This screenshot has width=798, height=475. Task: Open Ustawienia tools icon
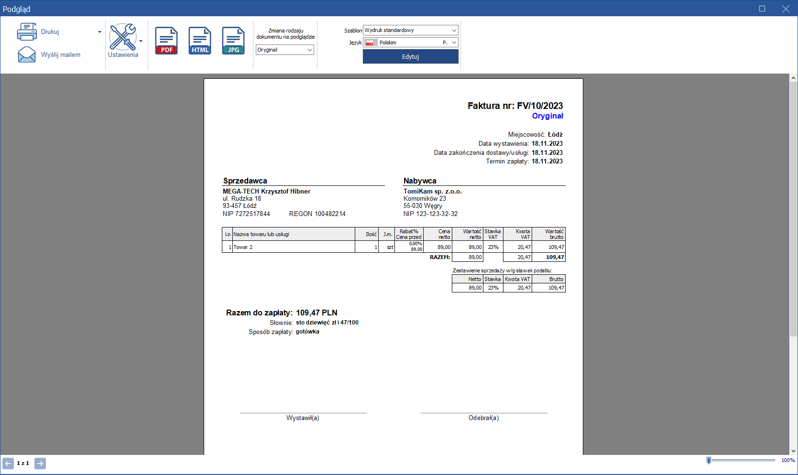[123, 37]
